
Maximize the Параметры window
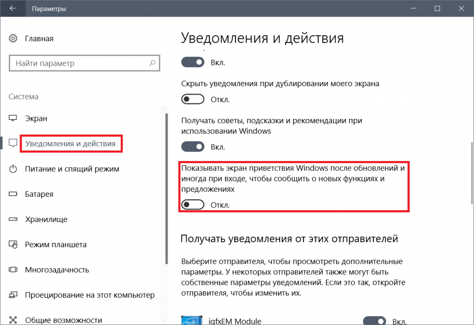coord(437,8)
